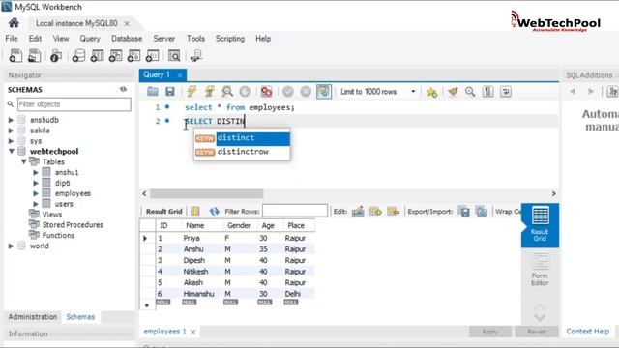Open the Query menu
The image size is (619, 348).
click(90, 39)
